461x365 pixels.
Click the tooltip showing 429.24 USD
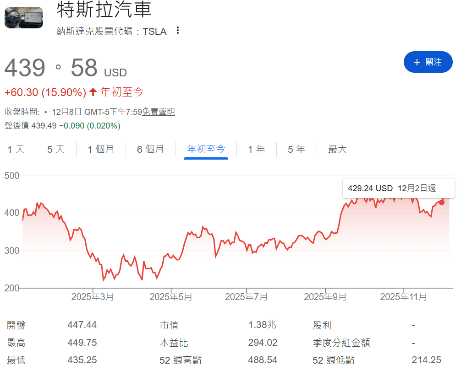(398, 188)
